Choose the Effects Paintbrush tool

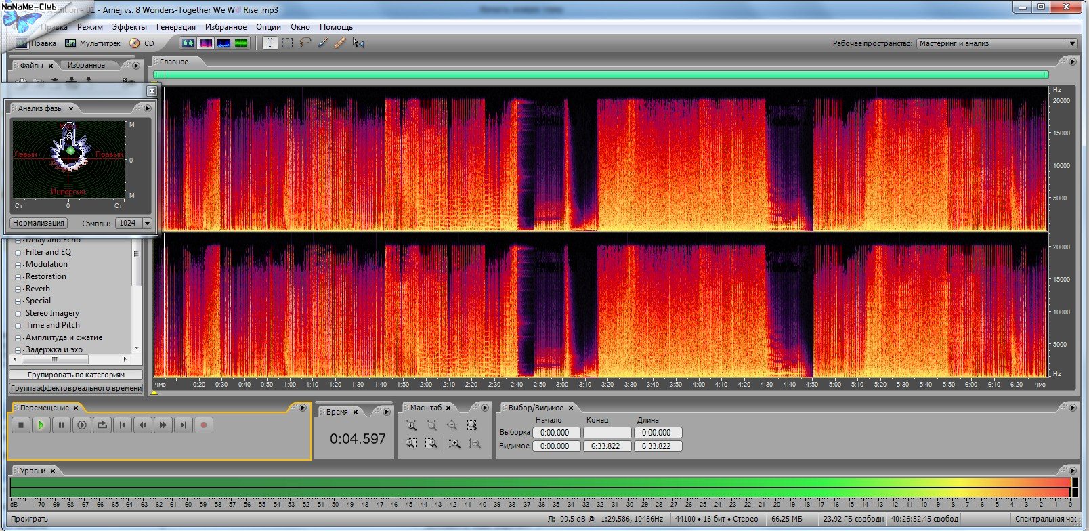[323, 43]
